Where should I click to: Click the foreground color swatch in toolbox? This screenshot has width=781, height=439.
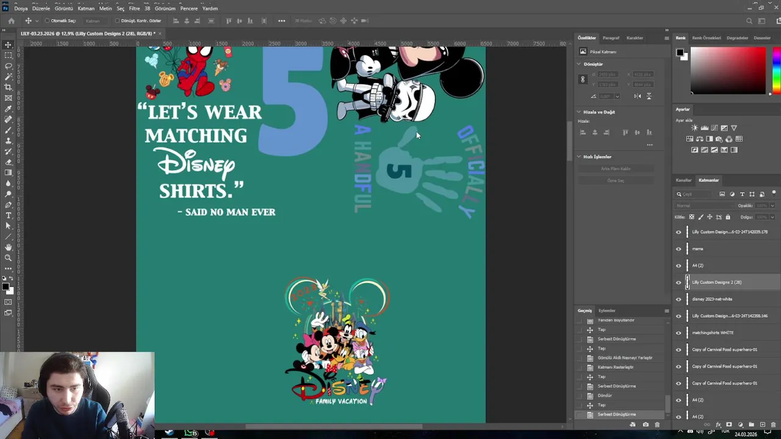pyautogui.click(x=5, y=286)
